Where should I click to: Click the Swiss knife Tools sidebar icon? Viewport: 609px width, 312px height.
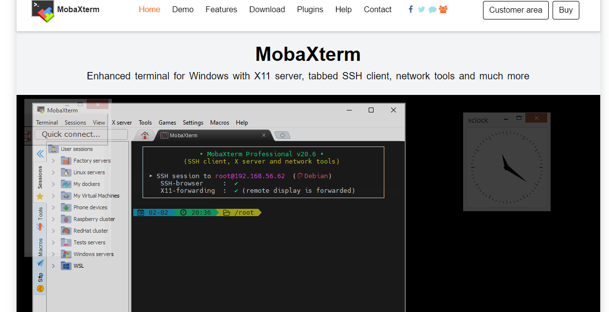tap(40, 226)
